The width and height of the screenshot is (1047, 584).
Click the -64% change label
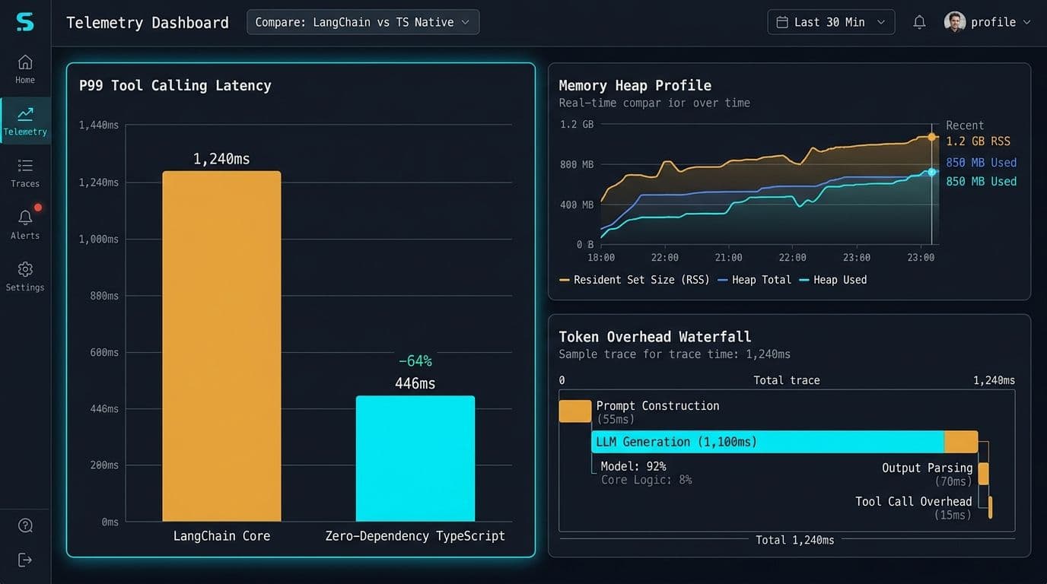415,360
